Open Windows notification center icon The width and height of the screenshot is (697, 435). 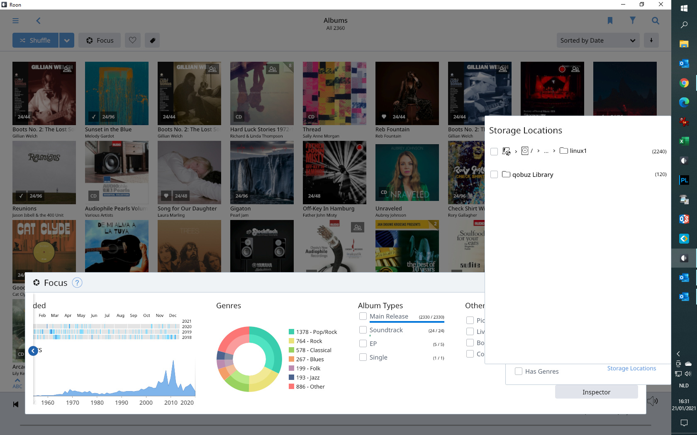pyautogui.click(x=684, y=423)
